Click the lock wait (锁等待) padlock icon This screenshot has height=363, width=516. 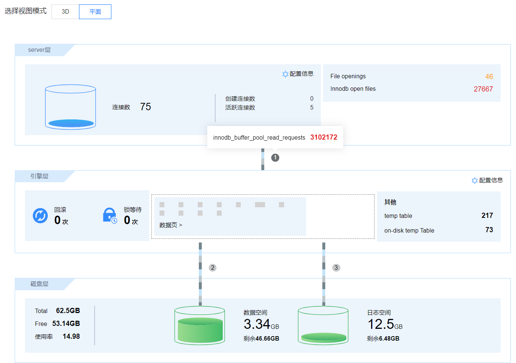click(x=110, y=216)
